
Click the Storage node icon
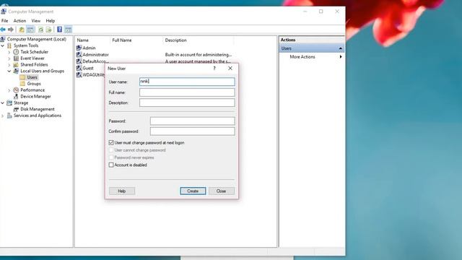(9, 103)
